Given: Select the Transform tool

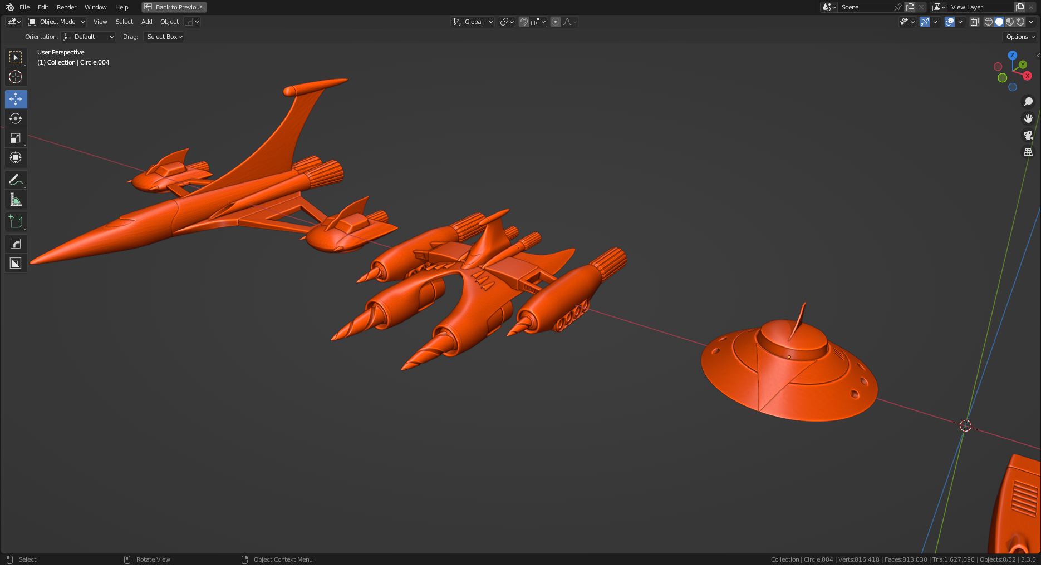Looking at the screenshot, I should pyautogui.click(x=16, y=157).
